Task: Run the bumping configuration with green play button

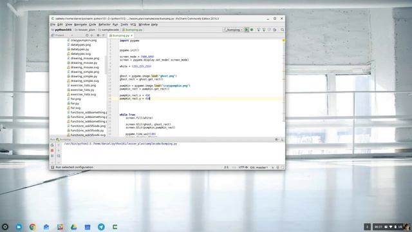Action: click(247, 30)
